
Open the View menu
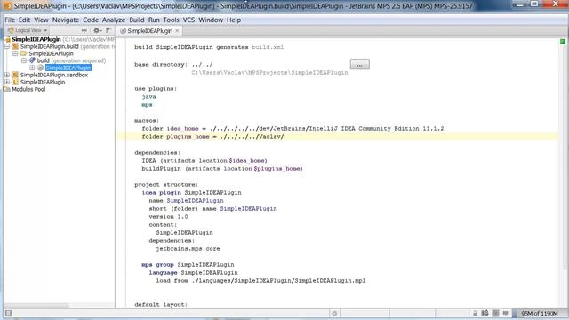pos(41,20)
